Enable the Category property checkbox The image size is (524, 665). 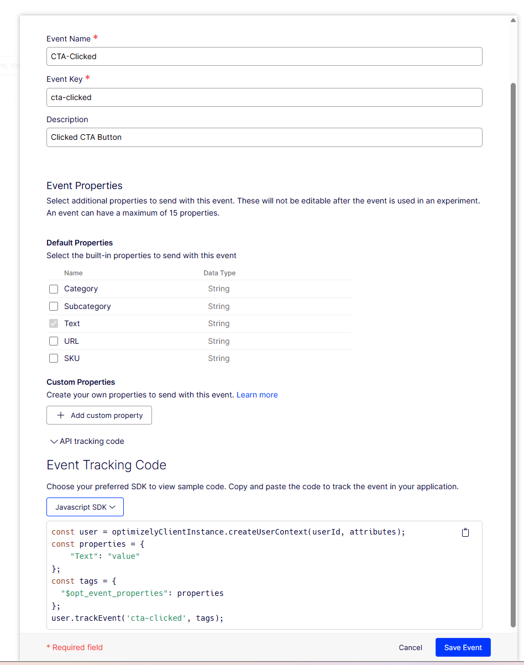[53, 289]
